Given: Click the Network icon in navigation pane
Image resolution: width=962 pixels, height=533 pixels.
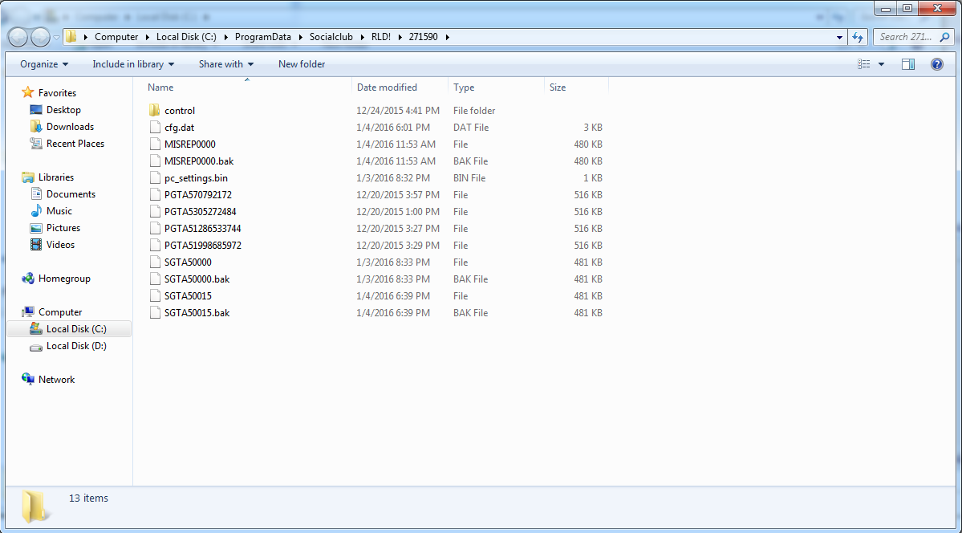Looking at the screenshot, I should 28,380.
